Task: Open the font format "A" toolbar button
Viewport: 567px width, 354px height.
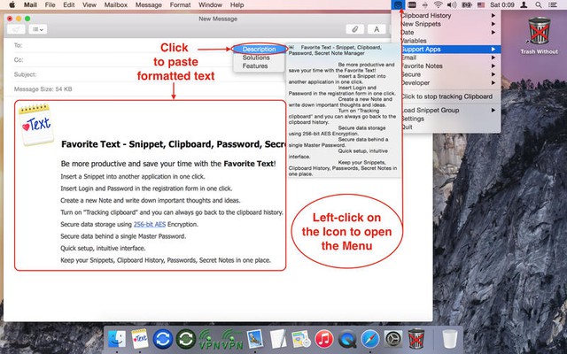Action: 376,28
